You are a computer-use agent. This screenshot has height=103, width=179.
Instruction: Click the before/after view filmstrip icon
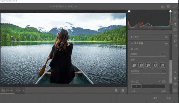click(x=116, y=90)
